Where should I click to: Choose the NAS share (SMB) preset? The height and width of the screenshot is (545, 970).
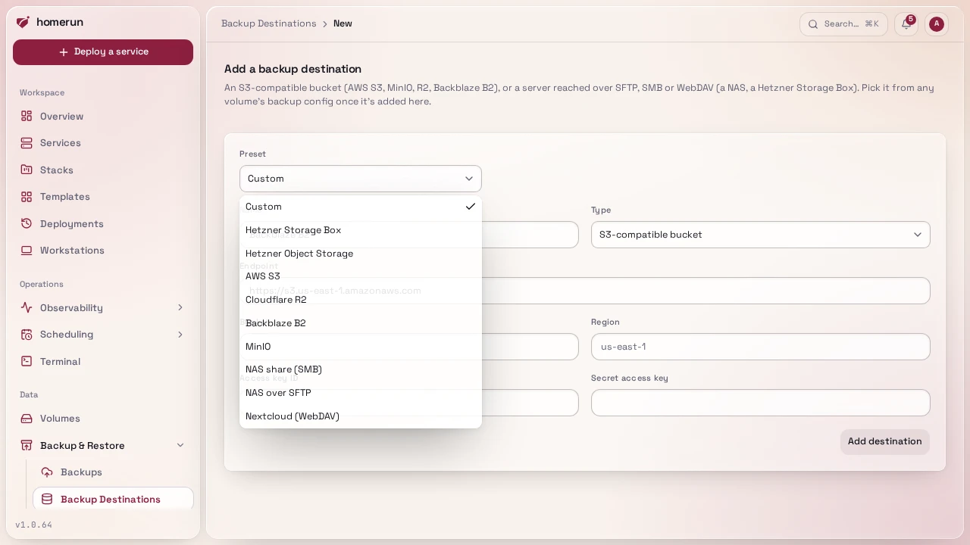pos(361,369)
